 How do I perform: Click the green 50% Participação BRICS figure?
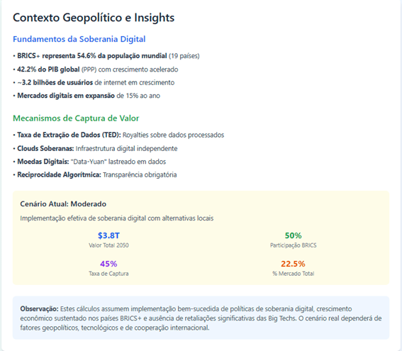[x=294, y=235]
